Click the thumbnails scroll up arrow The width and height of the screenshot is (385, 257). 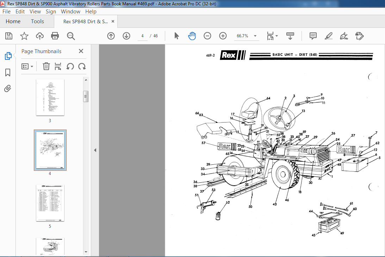(86, 80)
